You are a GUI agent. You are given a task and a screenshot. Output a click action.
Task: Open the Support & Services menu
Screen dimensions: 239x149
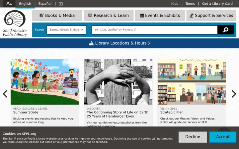point(211,16)
